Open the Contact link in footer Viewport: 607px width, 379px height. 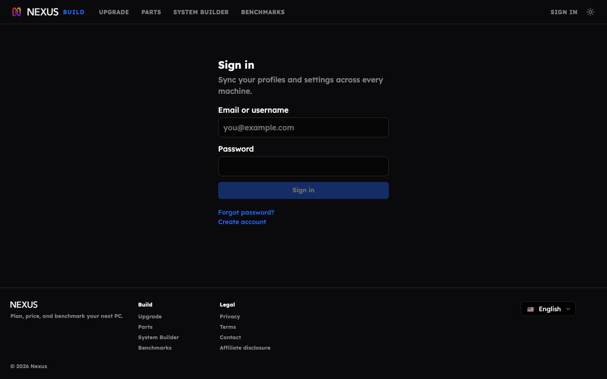[x=230, y=337]
